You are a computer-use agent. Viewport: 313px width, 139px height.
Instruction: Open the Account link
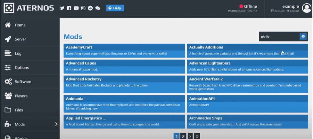tap(277, 11)
